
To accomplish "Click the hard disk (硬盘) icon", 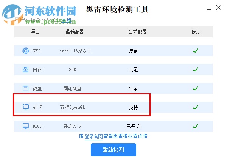I will click(x=25, y=88).
